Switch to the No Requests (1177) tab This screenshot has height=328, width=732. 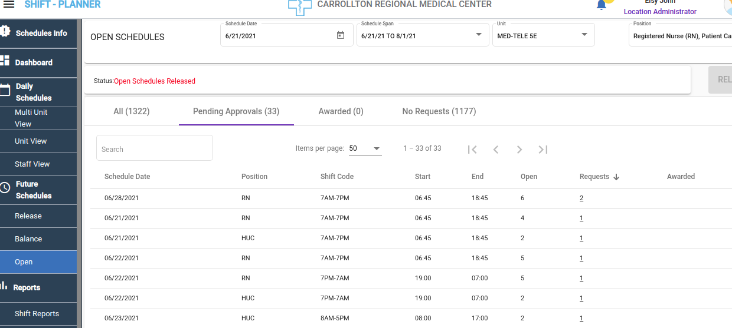pos(439,111)
